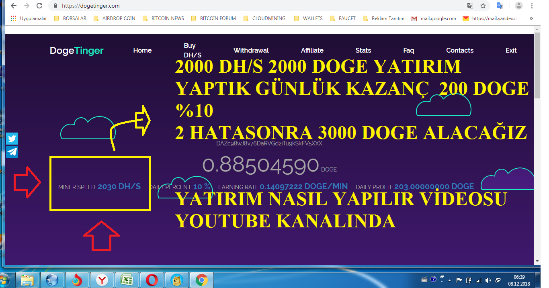
Task: View site security padlock info
Action: click(55, 6)
